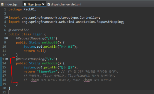Viewport: 154px width, 94px height.
Task: Click the method02 method name
Action: point(50,63)
